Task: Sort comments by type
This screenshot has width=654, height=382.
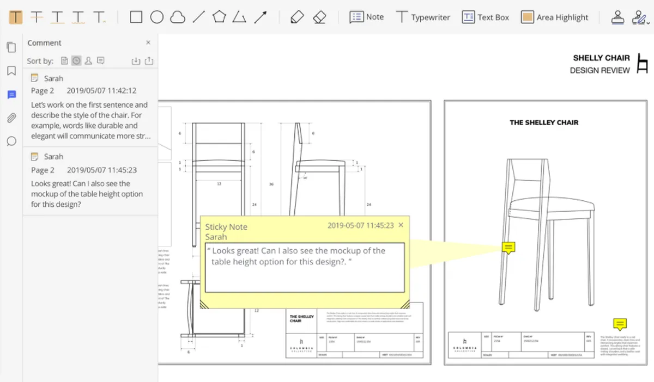Action: pos(100,60)
